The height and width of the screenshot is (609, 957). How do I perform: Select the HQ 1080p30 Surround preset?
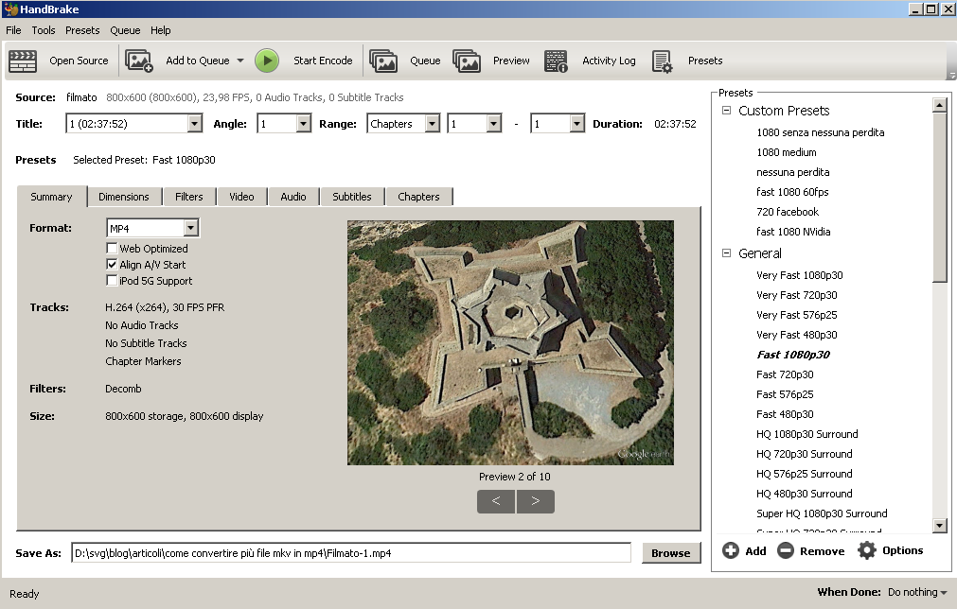click(806, 434)
